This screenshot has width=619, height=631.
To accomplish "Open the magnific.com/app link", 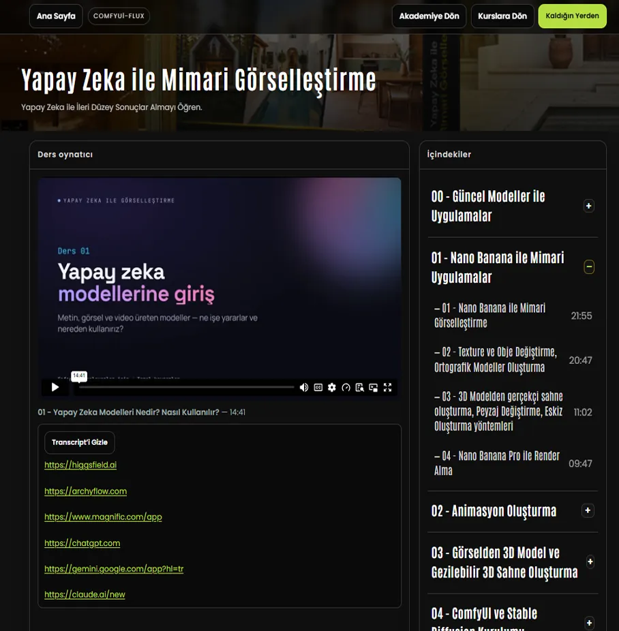I will pyautogui.click(x=103, y=517).
